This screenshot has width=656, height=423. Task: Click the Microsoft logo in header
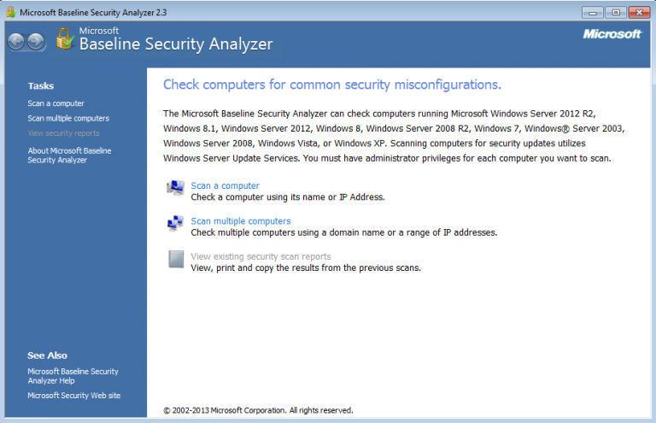coord(612,34)
